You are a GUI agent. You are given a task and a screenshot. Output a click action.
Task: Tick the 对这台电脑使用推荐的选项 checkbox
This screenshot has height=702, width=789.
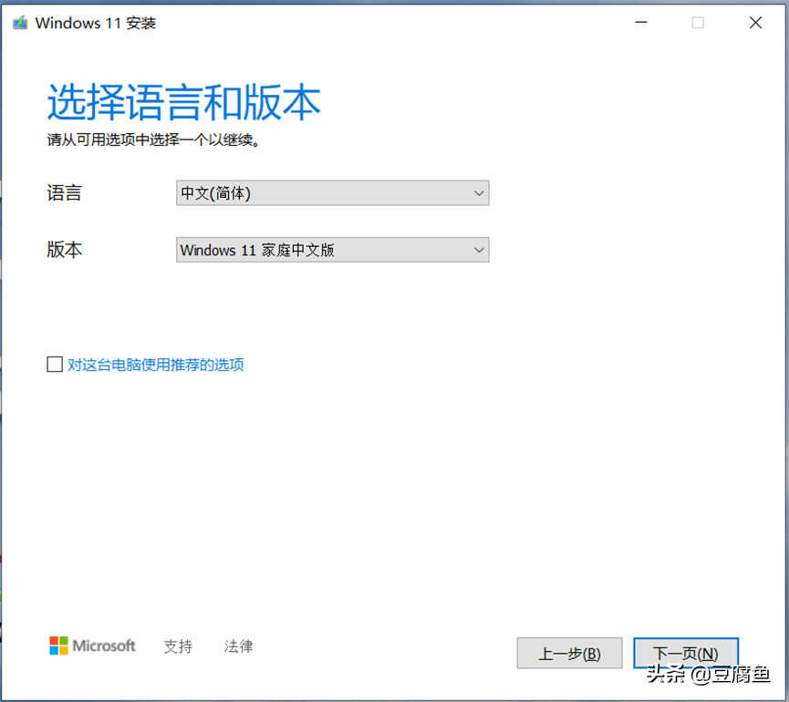tap(55, 364)
